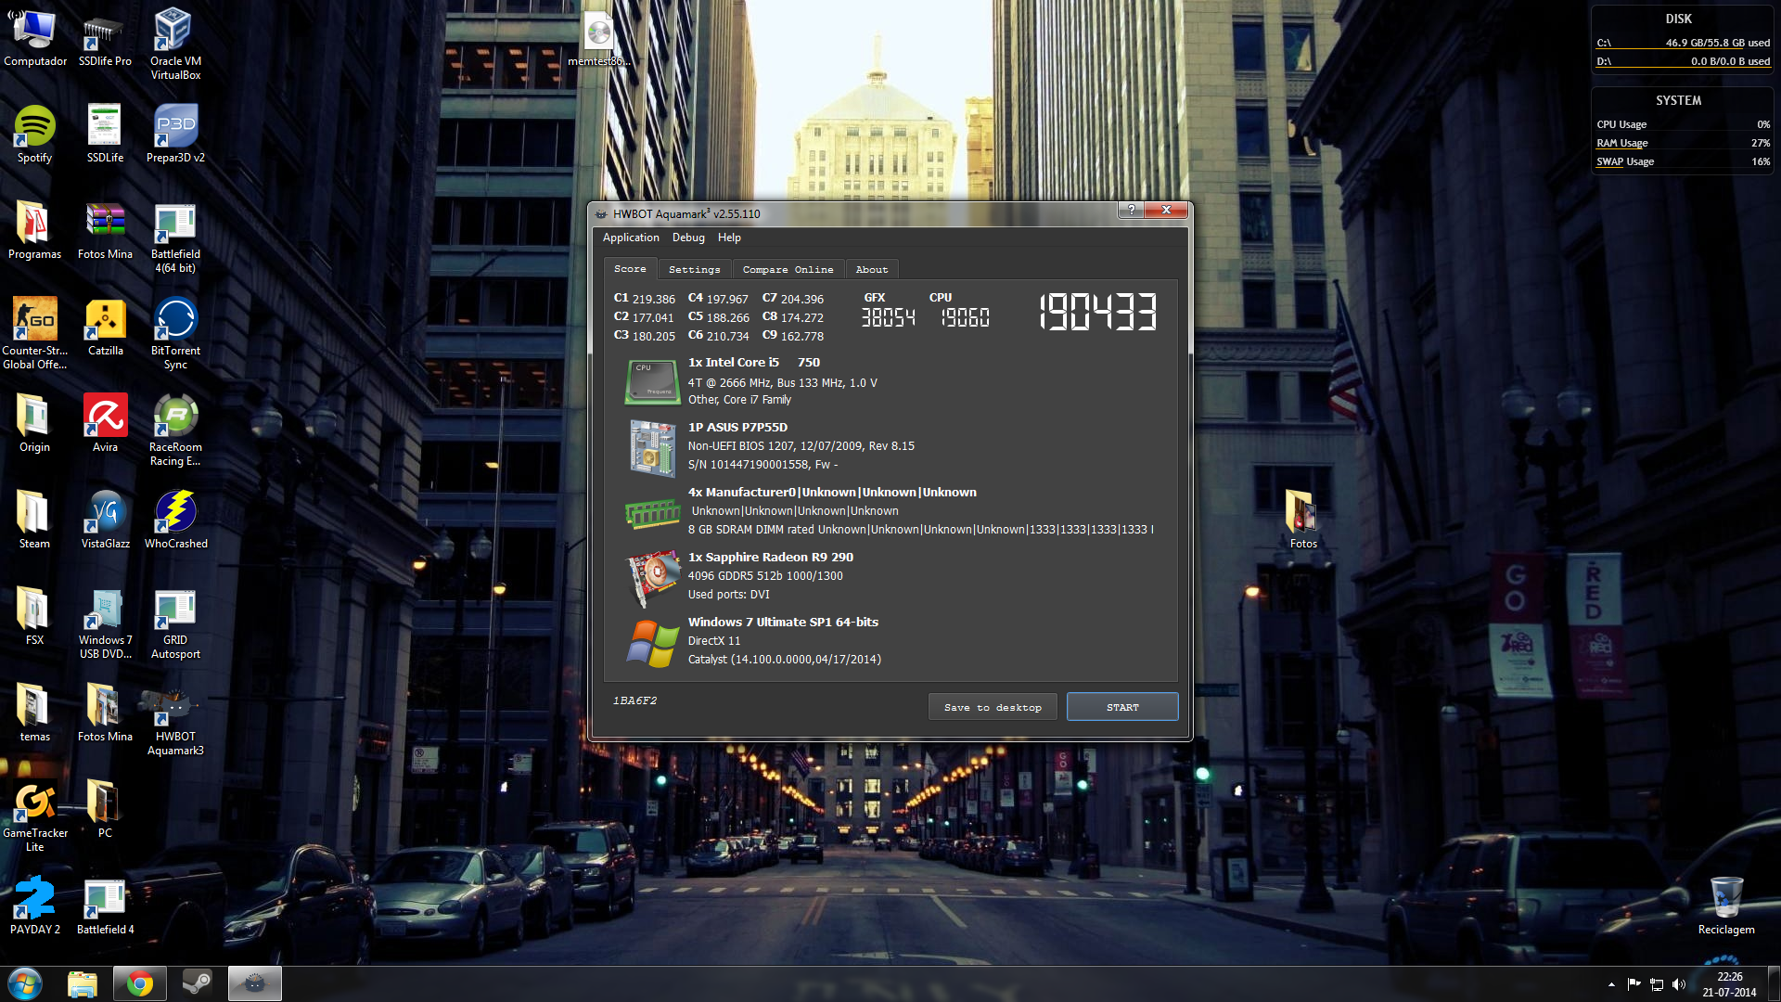Open the Origin desktop icon
The width and height of the screenshot is (1781, 1002).
coord(35,424)
